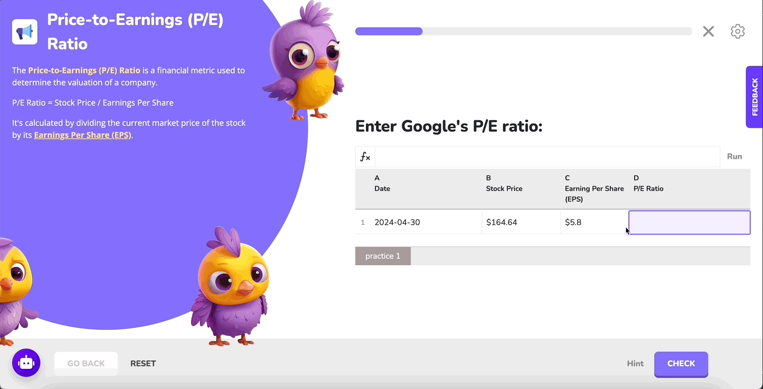Screen dimensions: 763x389
Task: Click the P/E Ratio formula text line
Action: (93, 103)
